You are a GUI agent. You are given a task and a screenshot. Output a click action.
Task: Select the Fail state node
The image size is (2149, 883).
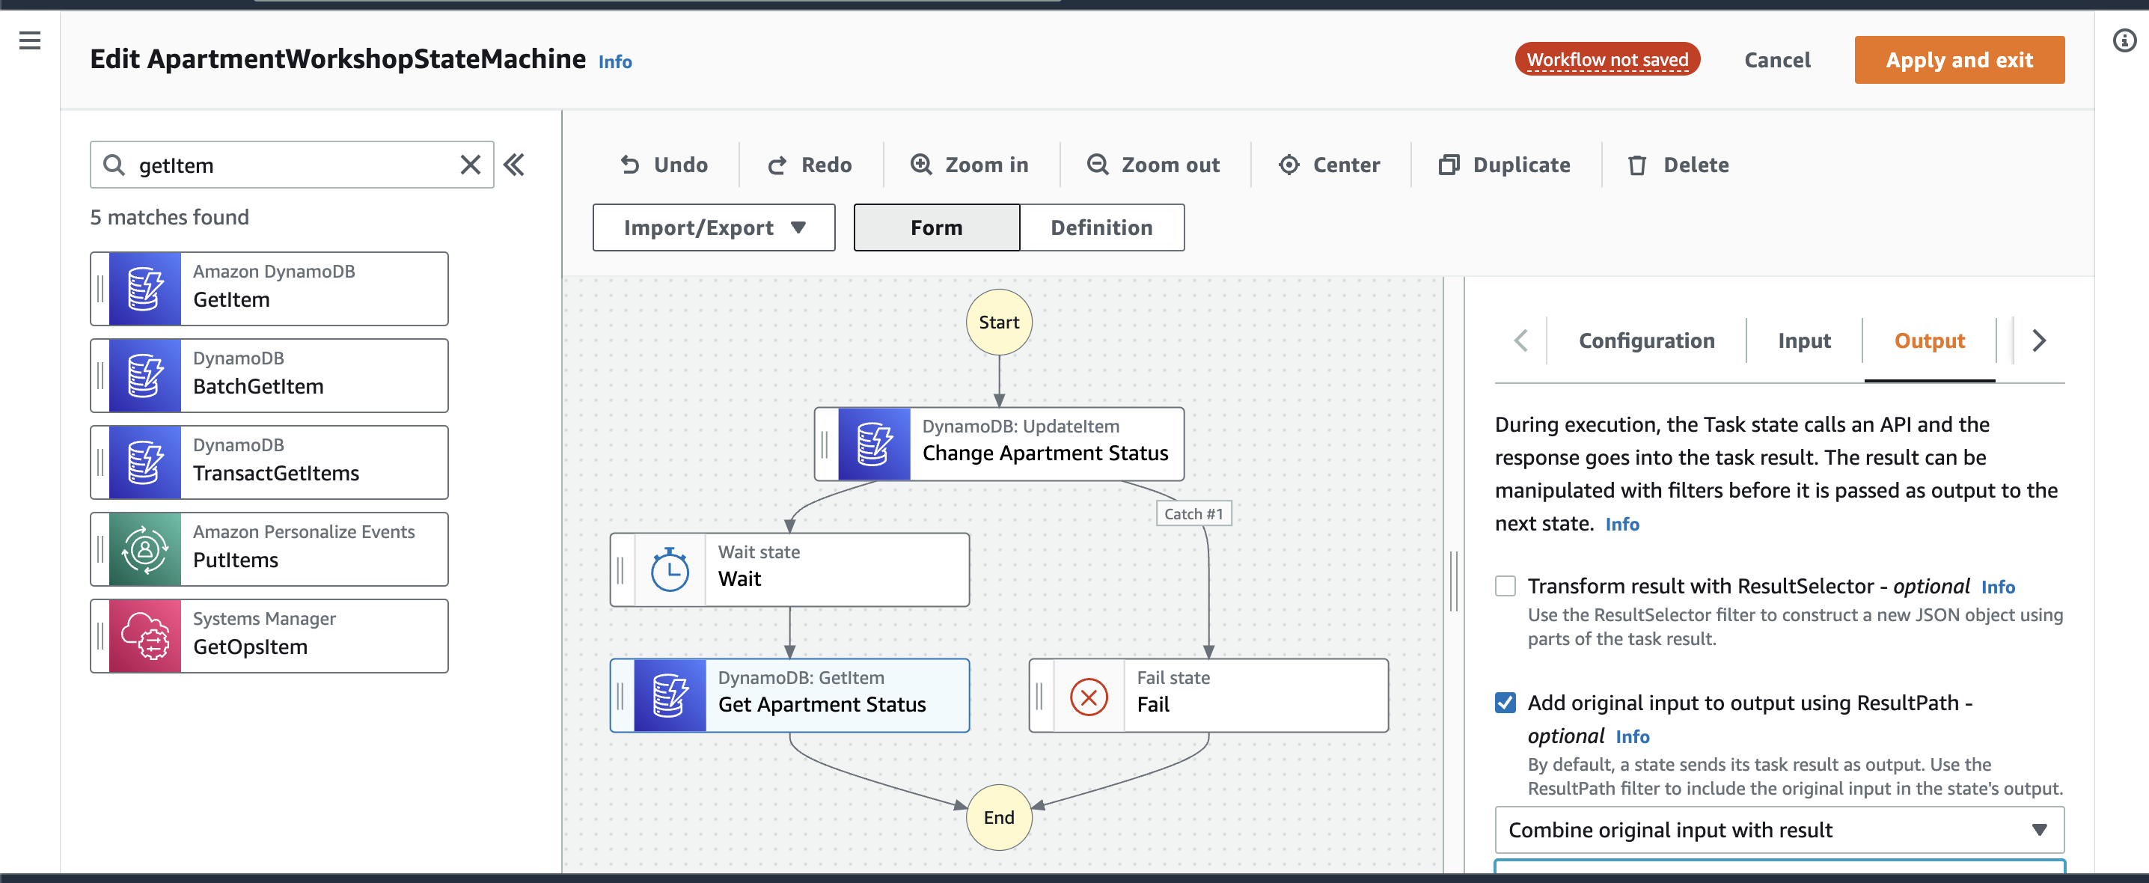1208,695
